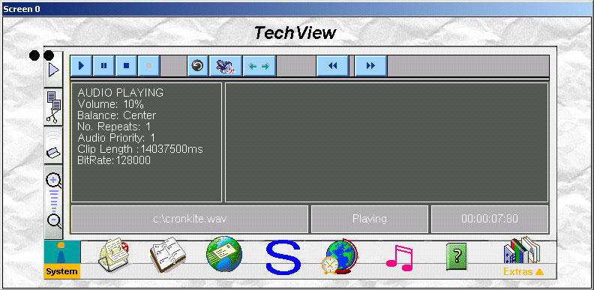The image size is (594, 290).
Task: Pause the audio playback
Action: click(x=103, y=66)
